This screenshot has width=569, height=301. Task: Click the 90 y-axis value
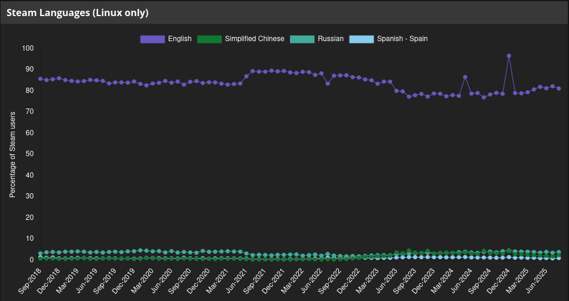[30, 70]
